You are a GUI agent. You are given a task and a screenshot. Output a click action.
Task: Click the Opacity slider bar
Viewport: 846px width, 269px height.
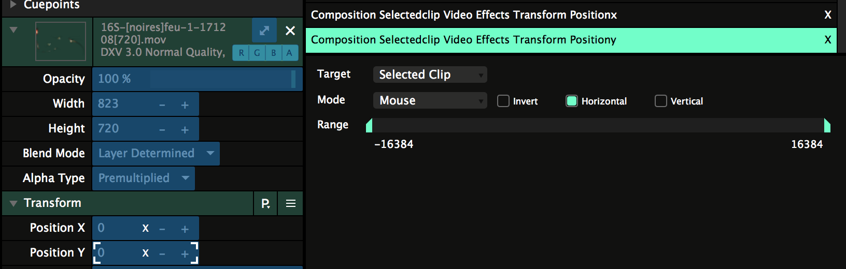tap(197, 79)
